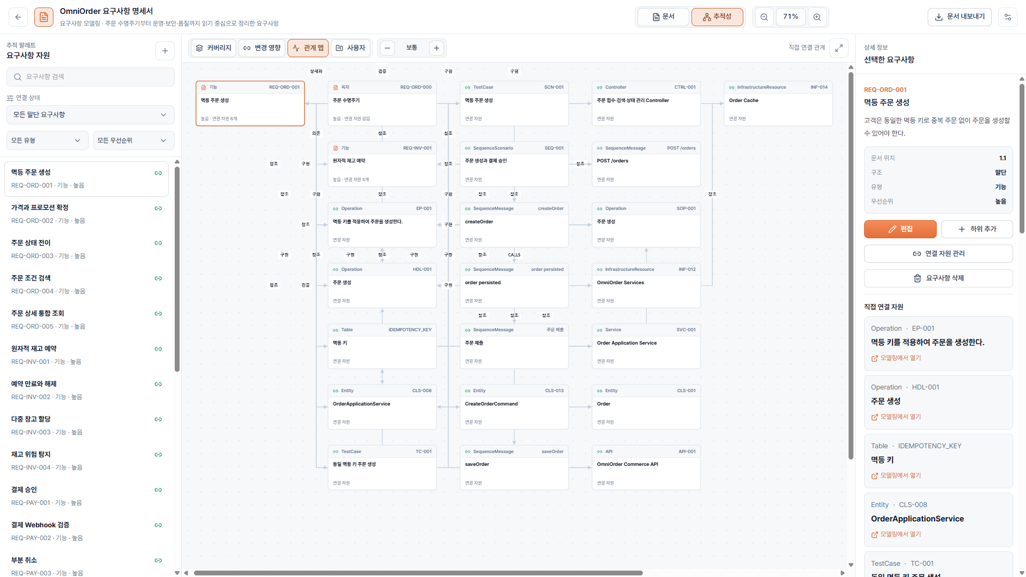Click the link icon for 부분 취소
Screen dimensions: 1026x577
[x=158, y=560]
